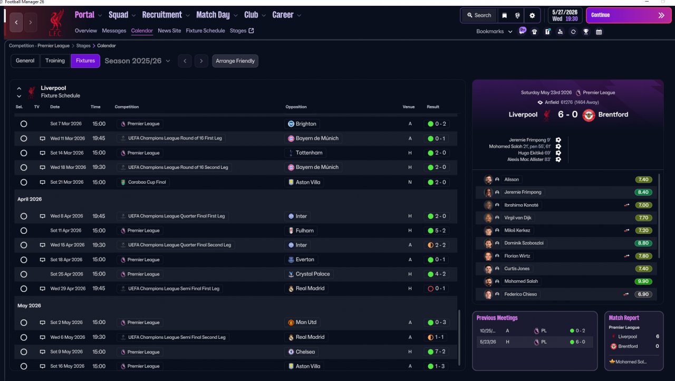Select the radio for Crystal Palace fixture
675x381 pixels.
(24, 274)
